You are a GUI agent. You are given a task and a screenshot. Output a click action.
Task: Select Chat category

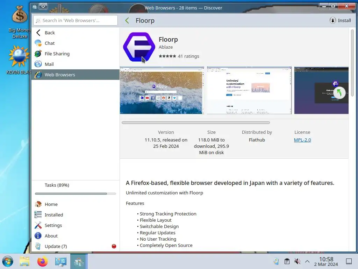[x=76, y=43]
